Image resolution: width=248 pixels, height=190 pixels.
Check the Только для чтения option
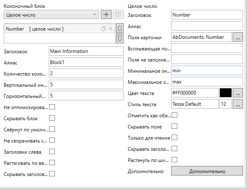[x=174, y=137]
